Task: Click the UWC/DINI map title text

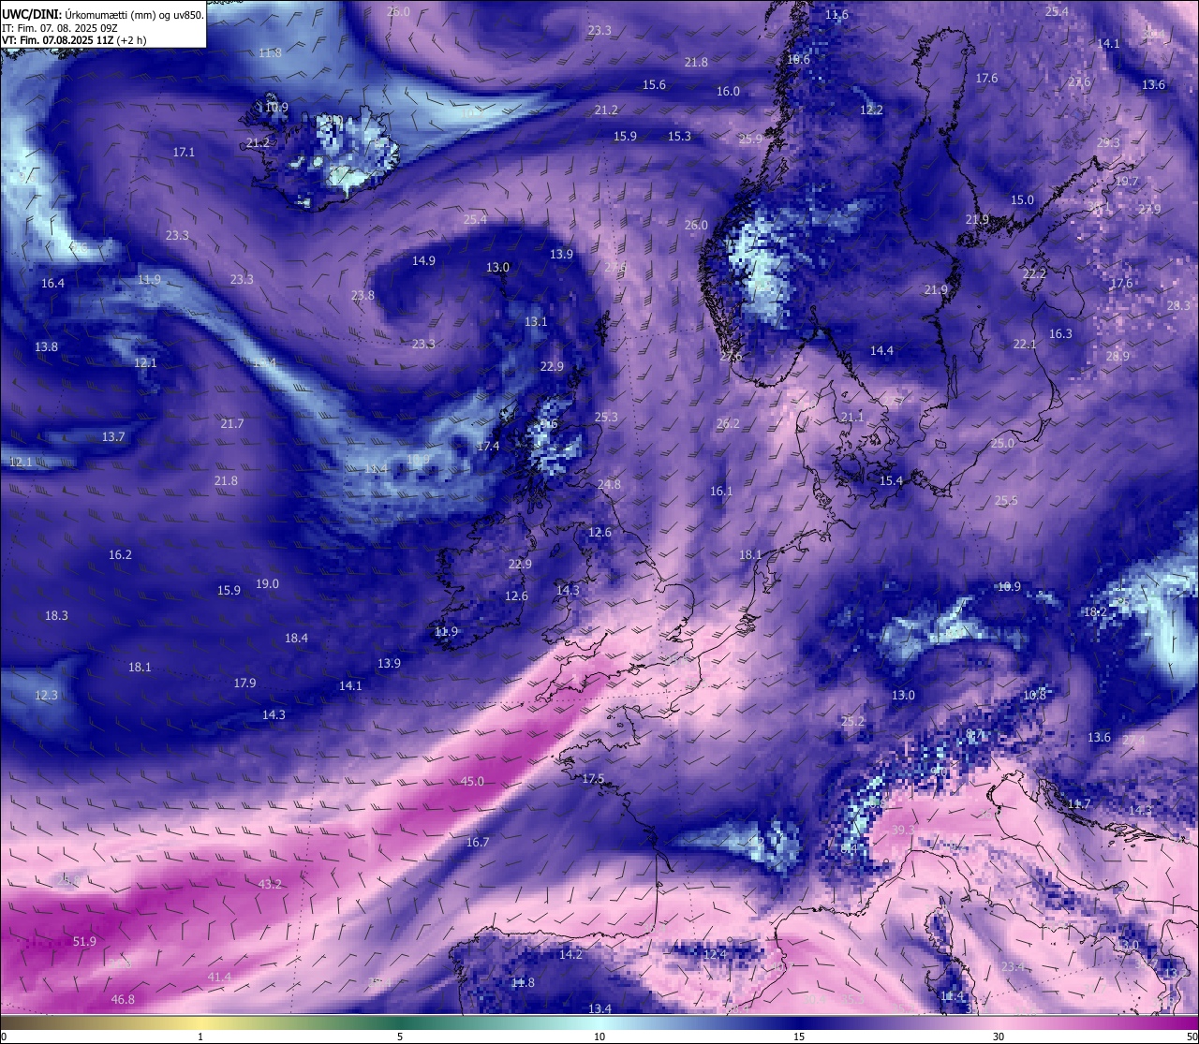Action: click(103, 15)
